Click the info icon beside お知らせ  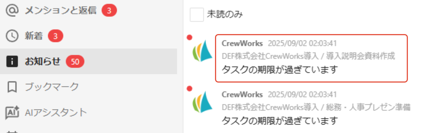coord(12,62)
